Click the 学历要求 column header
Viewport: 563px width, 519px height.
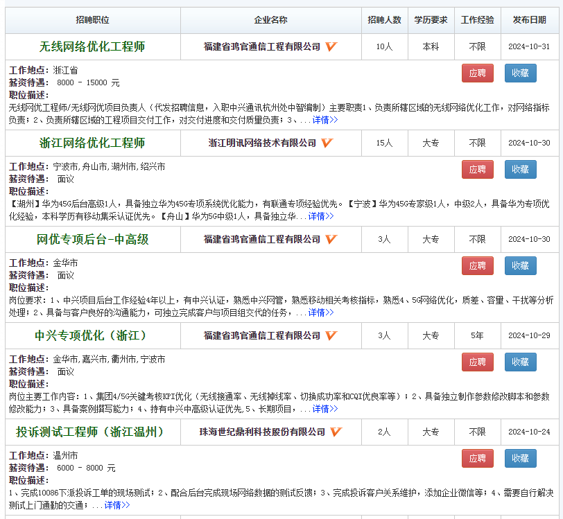coord(431,20)
